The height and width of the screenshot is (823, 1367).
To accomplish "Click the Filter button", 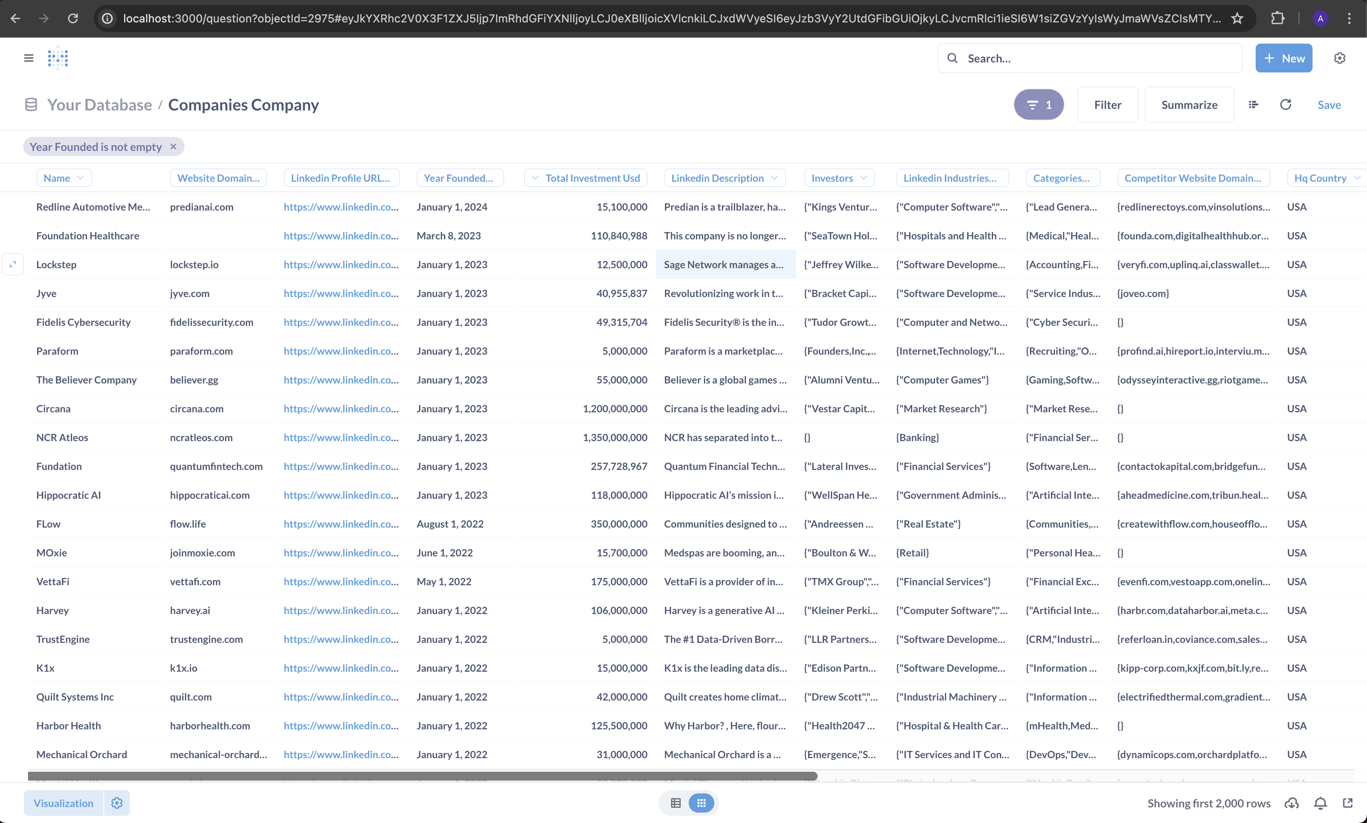I will (1108, 105).
